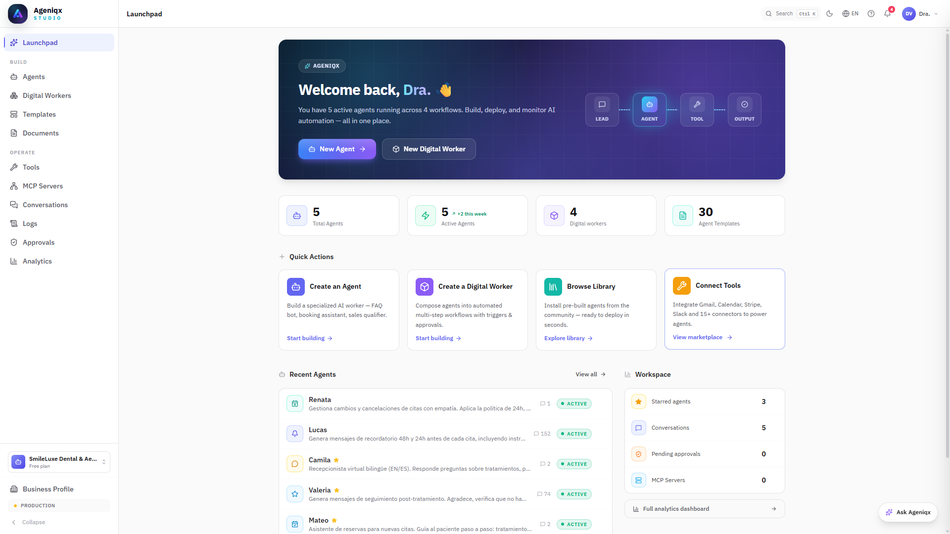
Task: Collapse the sidebar
Action: click(x=29, y=522)
